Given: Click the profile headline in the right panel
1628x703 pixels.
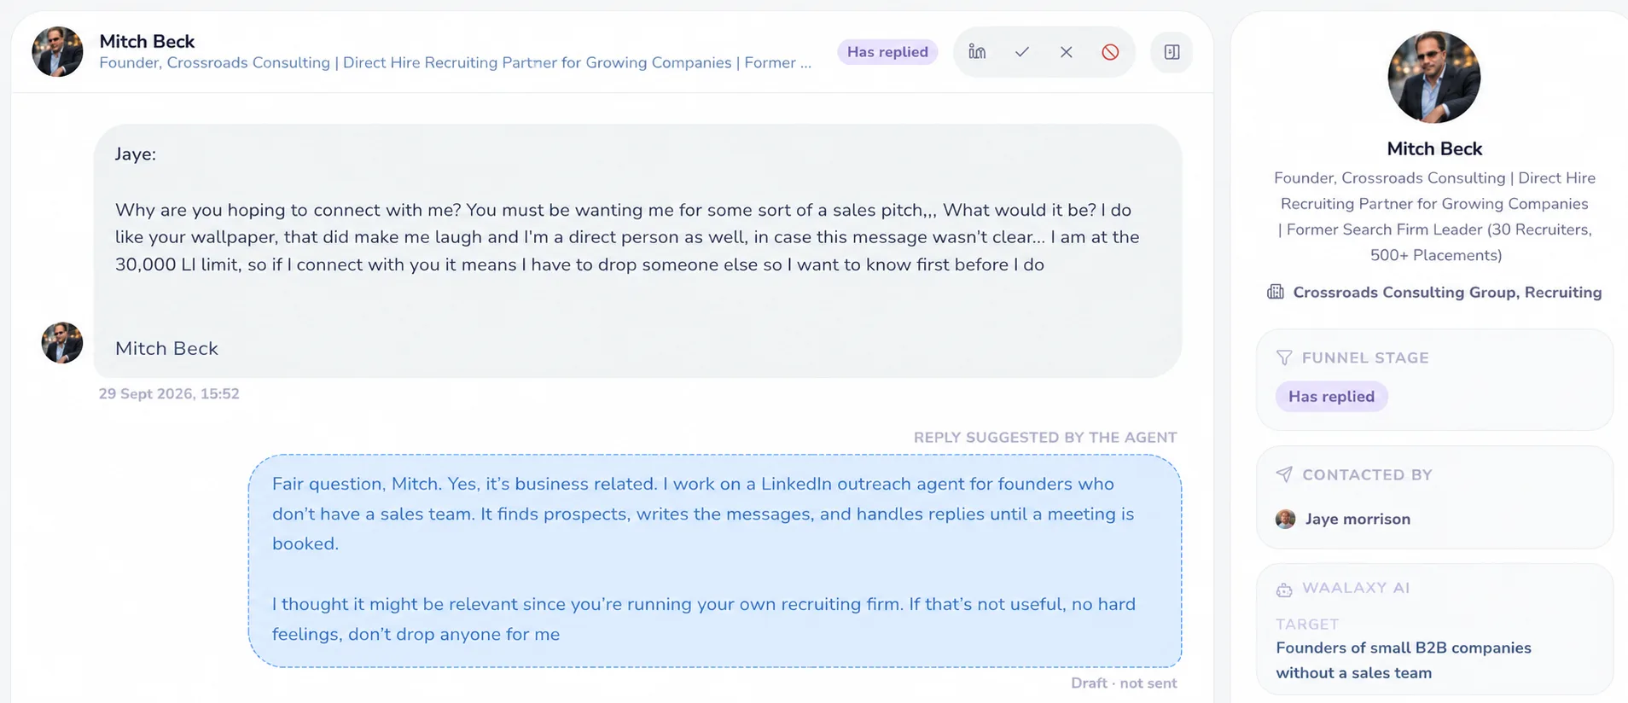Looking at the screenshot, I should point(1434,216).
